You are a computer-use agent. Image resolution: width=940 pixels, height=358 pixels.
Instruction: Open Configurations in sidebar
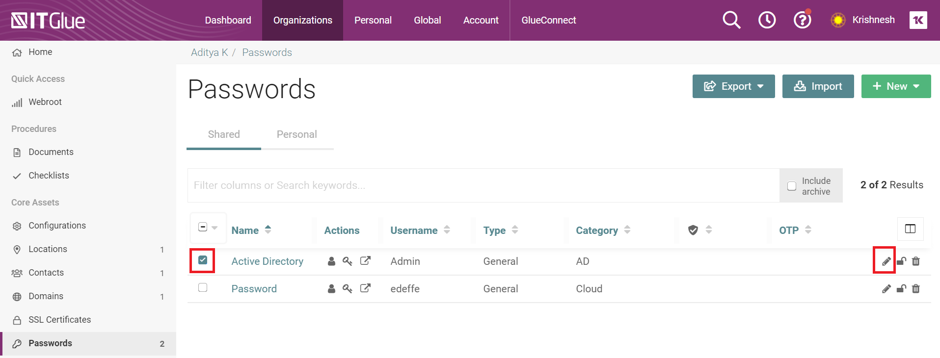[x=57, y=226]
